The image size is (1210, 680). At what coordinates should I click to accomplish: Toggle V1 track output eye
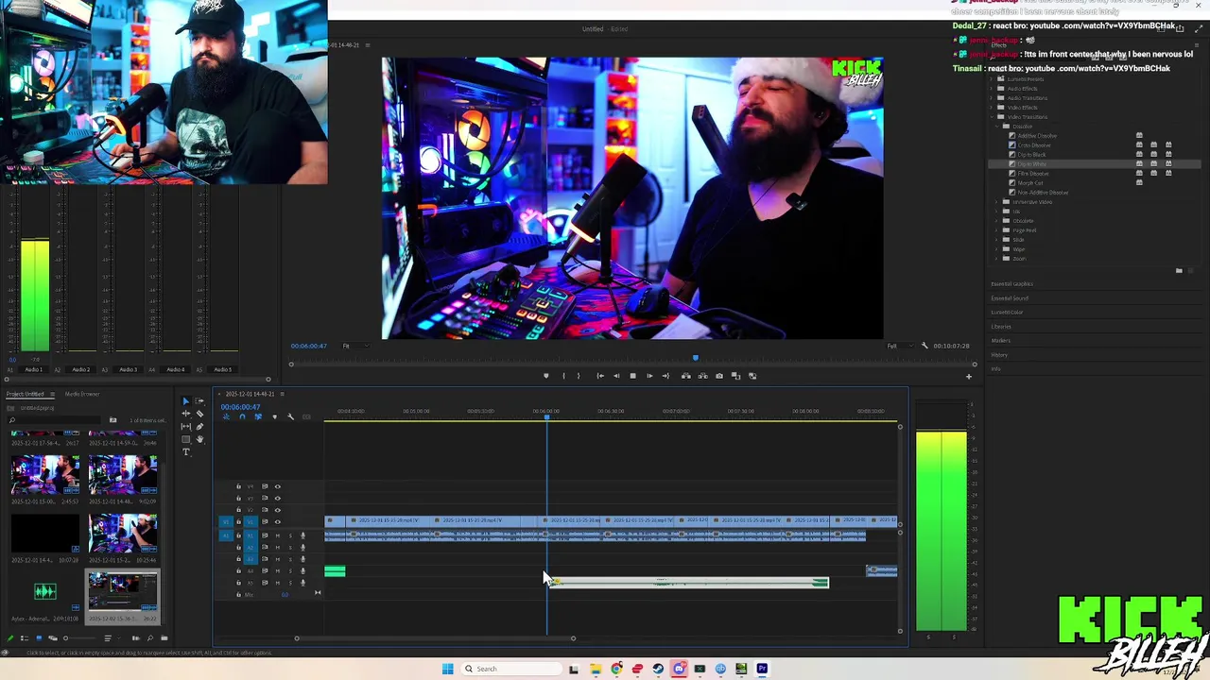[277, 521]
